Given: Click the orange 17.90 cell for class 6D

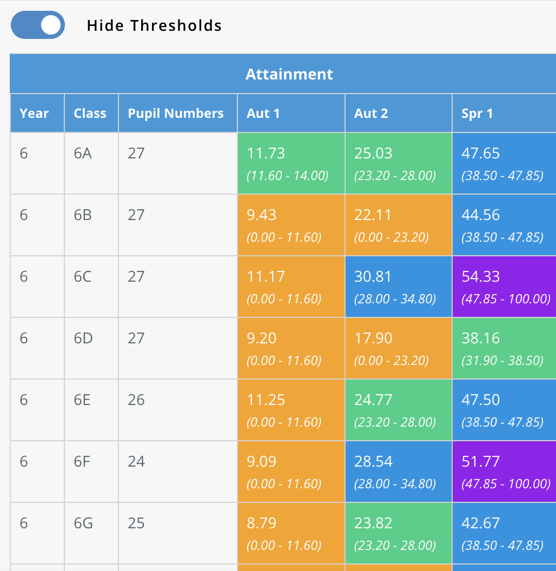Looking at the screenshot, I should [x=399, y=348].
